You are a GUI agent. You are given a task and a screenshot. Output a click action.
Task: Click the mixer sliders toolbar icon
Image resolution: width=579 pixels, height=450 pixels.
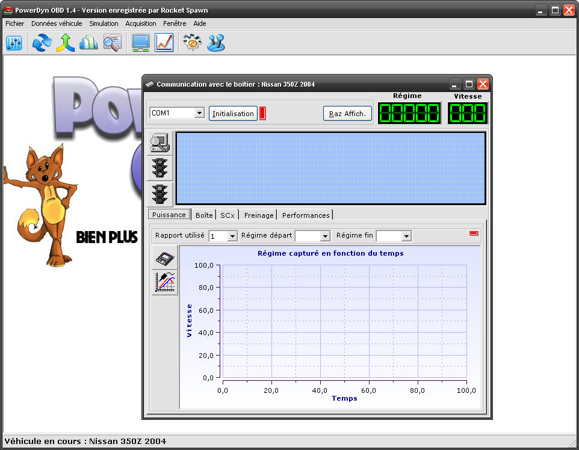(14, 43)
